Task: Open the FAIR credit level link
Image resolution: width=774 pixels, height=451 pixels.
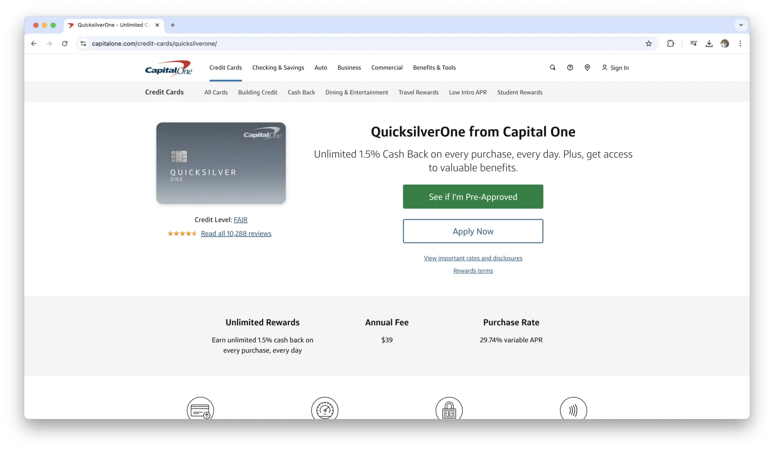Action: tap(241, 220)
